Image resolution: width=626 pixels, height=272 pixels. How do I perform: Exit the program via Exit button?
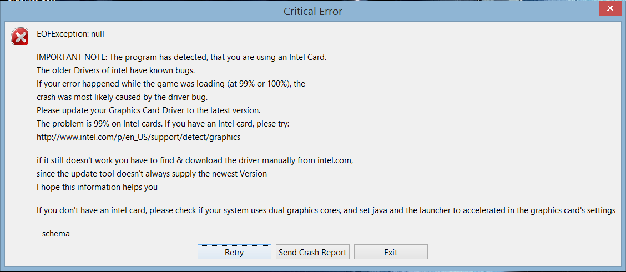coord(391,252)
